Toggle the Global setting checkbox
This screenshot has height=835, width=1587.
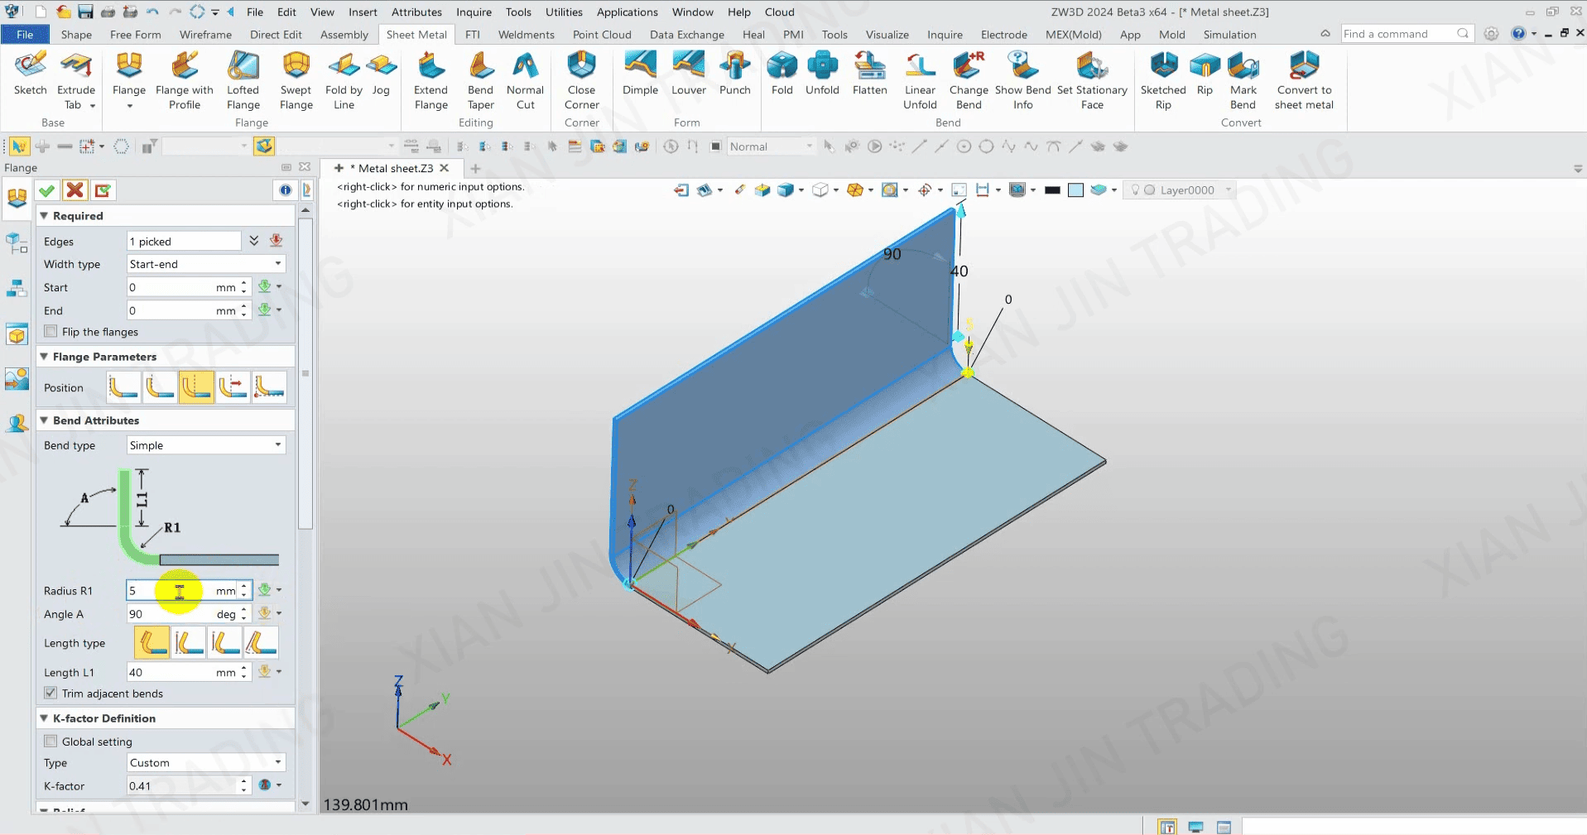51,741
